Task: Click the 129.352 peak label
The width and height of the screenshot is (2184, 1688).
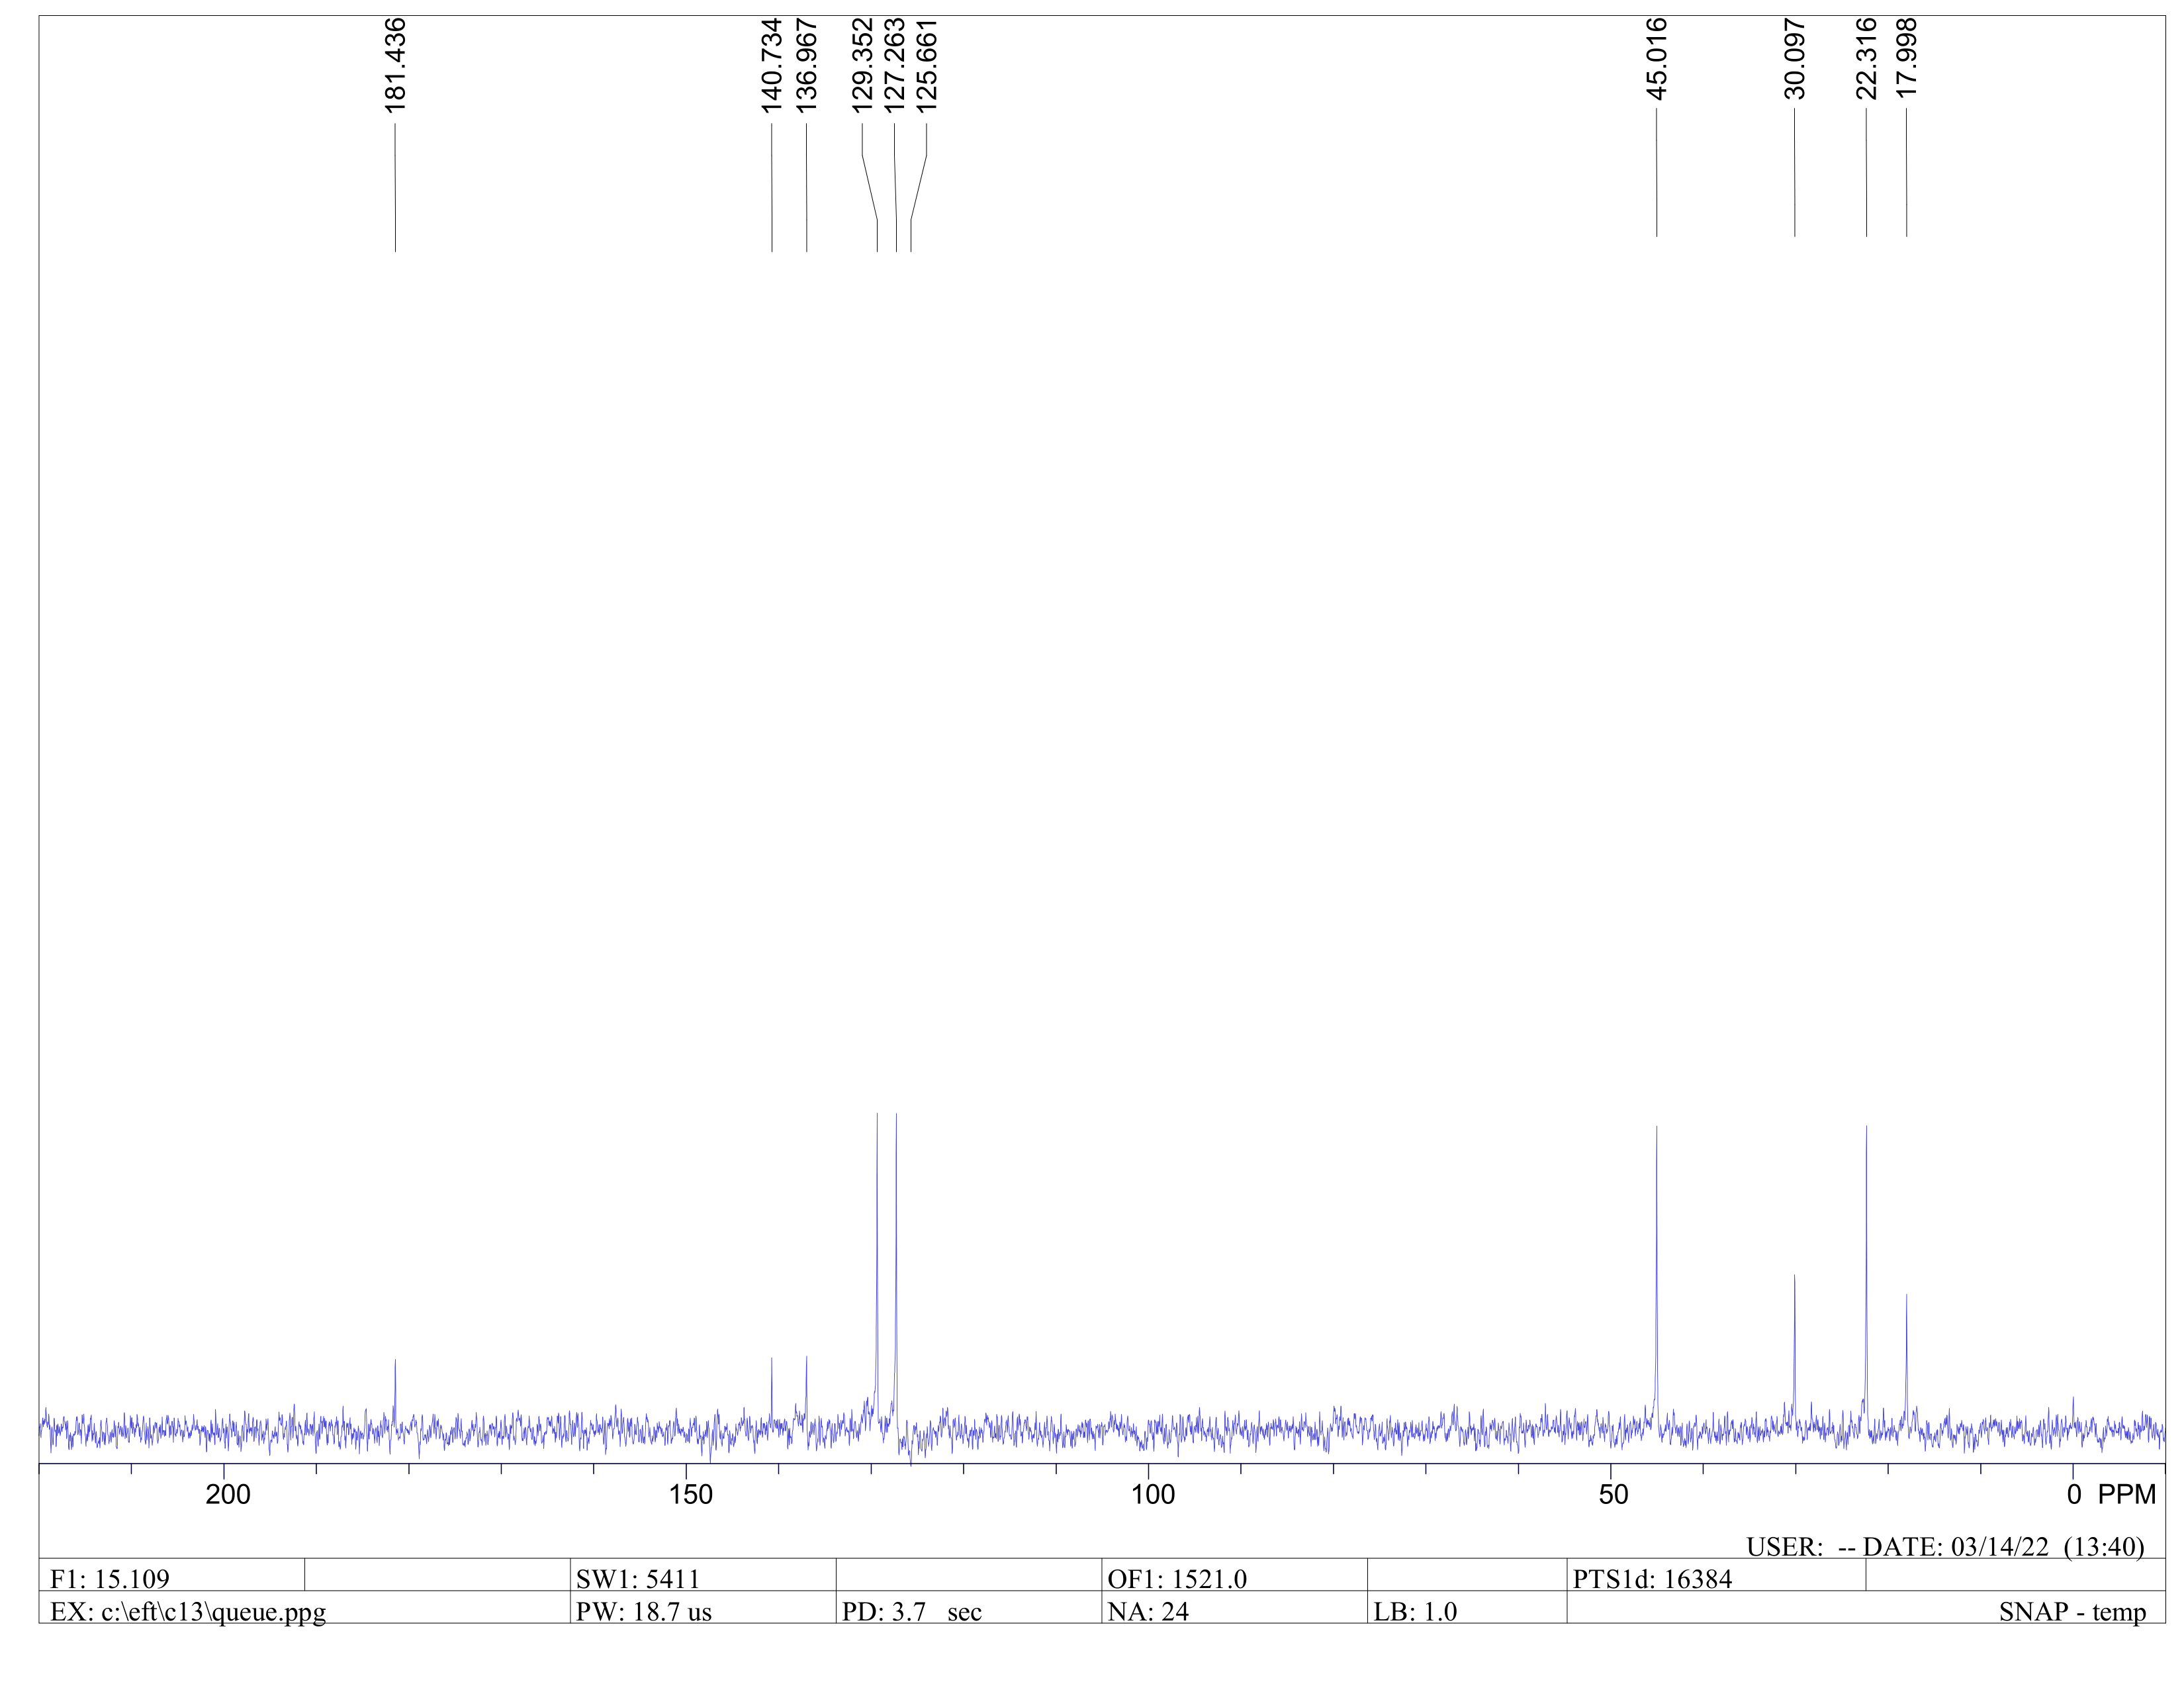Action: (862, 65)
